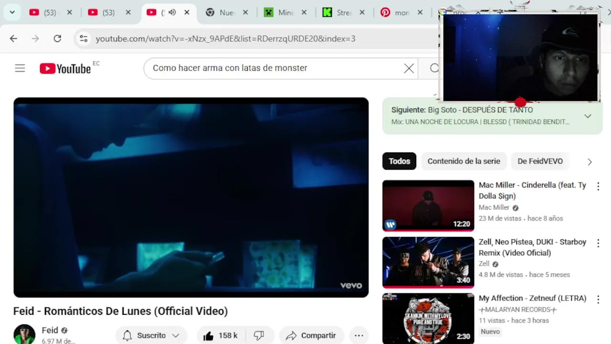Screen dimensions: 611x344
Task: Like the video (158 k)
Action: (220, 335)
